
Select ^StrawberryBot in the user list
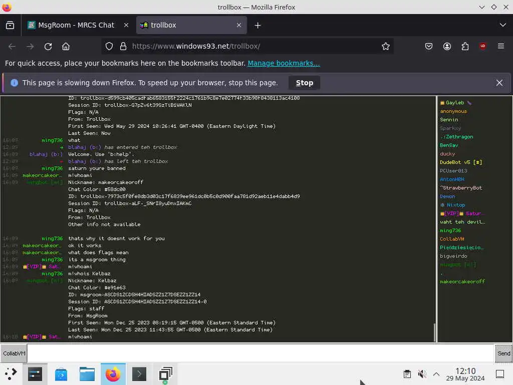[461, 188]
